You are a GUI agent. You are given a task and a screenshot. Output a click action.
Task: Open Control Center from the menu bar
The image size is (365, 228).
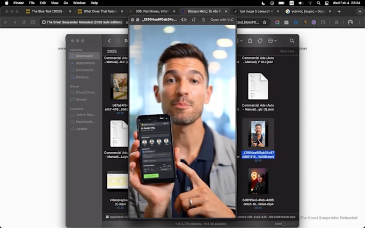(326, 3)
